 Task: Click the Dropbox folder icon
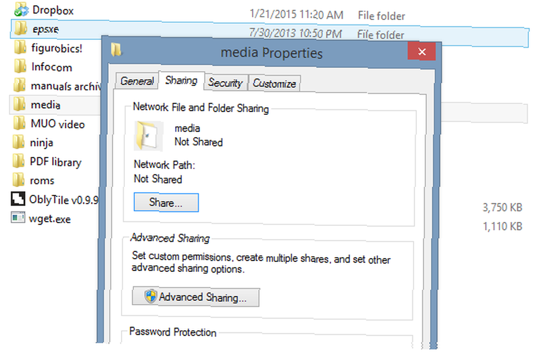coord(21,9)
